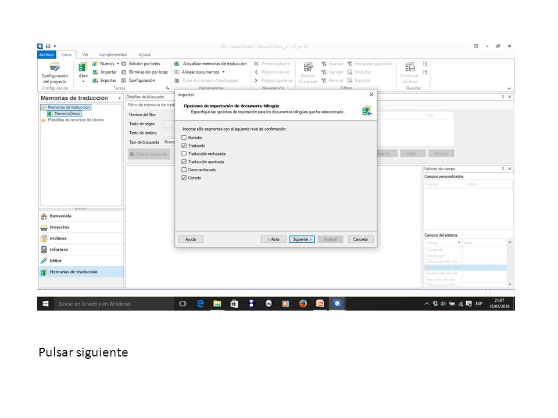Enable the Borrador checkbox
This screenshot has height=418, width=558.
coord(184,138)
